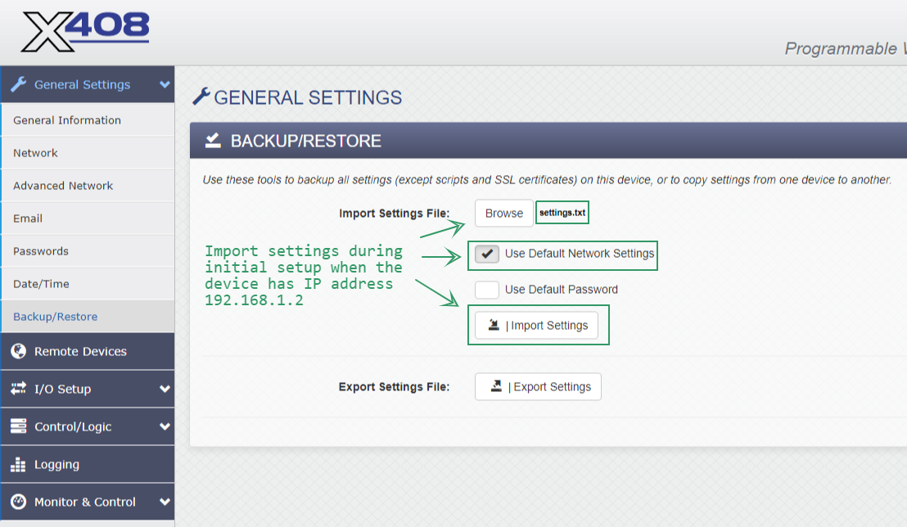Collapse General Settings using its chevron
Screen dimensions: 907x527
pyautogui.click(x=165, y=84)
